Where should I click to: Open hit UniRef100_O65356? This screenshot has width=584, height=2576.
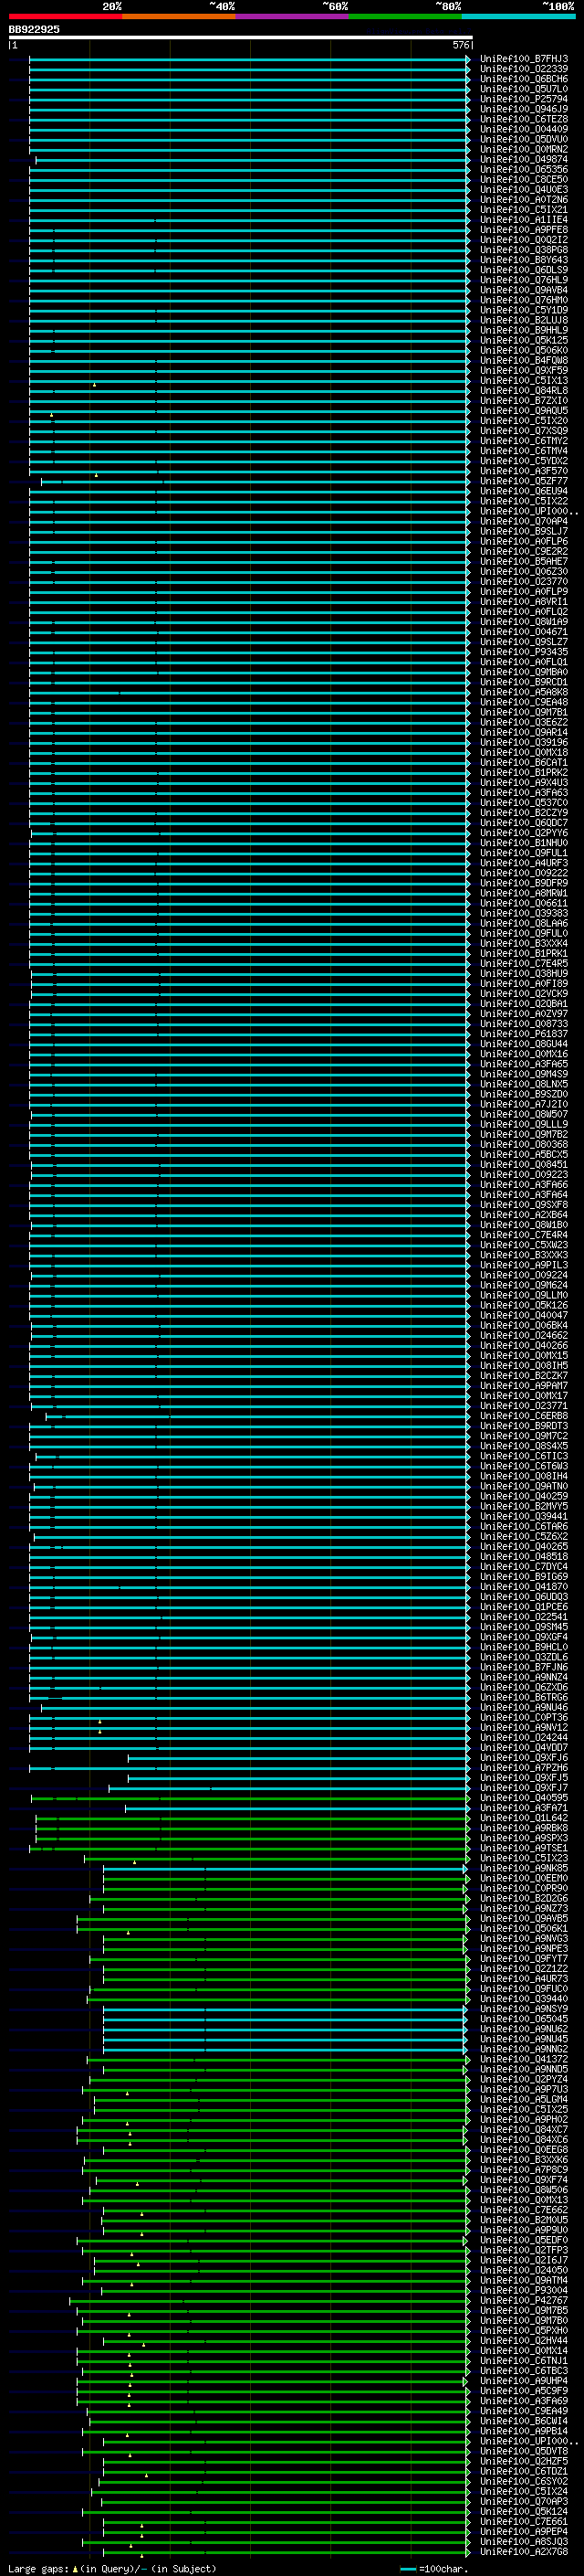click(523, 170)
